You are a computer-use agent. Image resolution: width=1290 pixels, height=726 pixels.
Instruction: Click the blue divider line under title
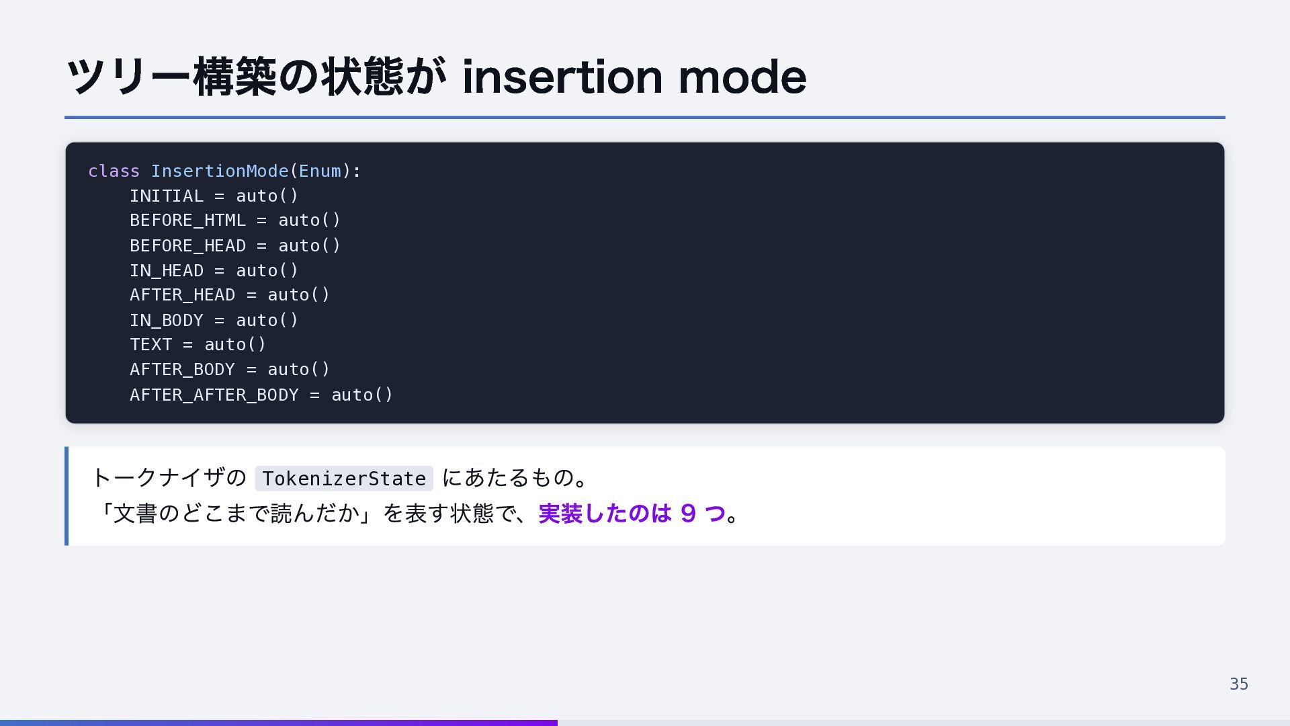click(x=645, y=118)
